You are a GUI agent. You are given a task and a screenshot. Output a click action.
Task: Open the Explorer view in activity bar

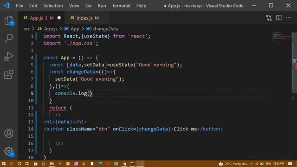click(x=9, y=20)
